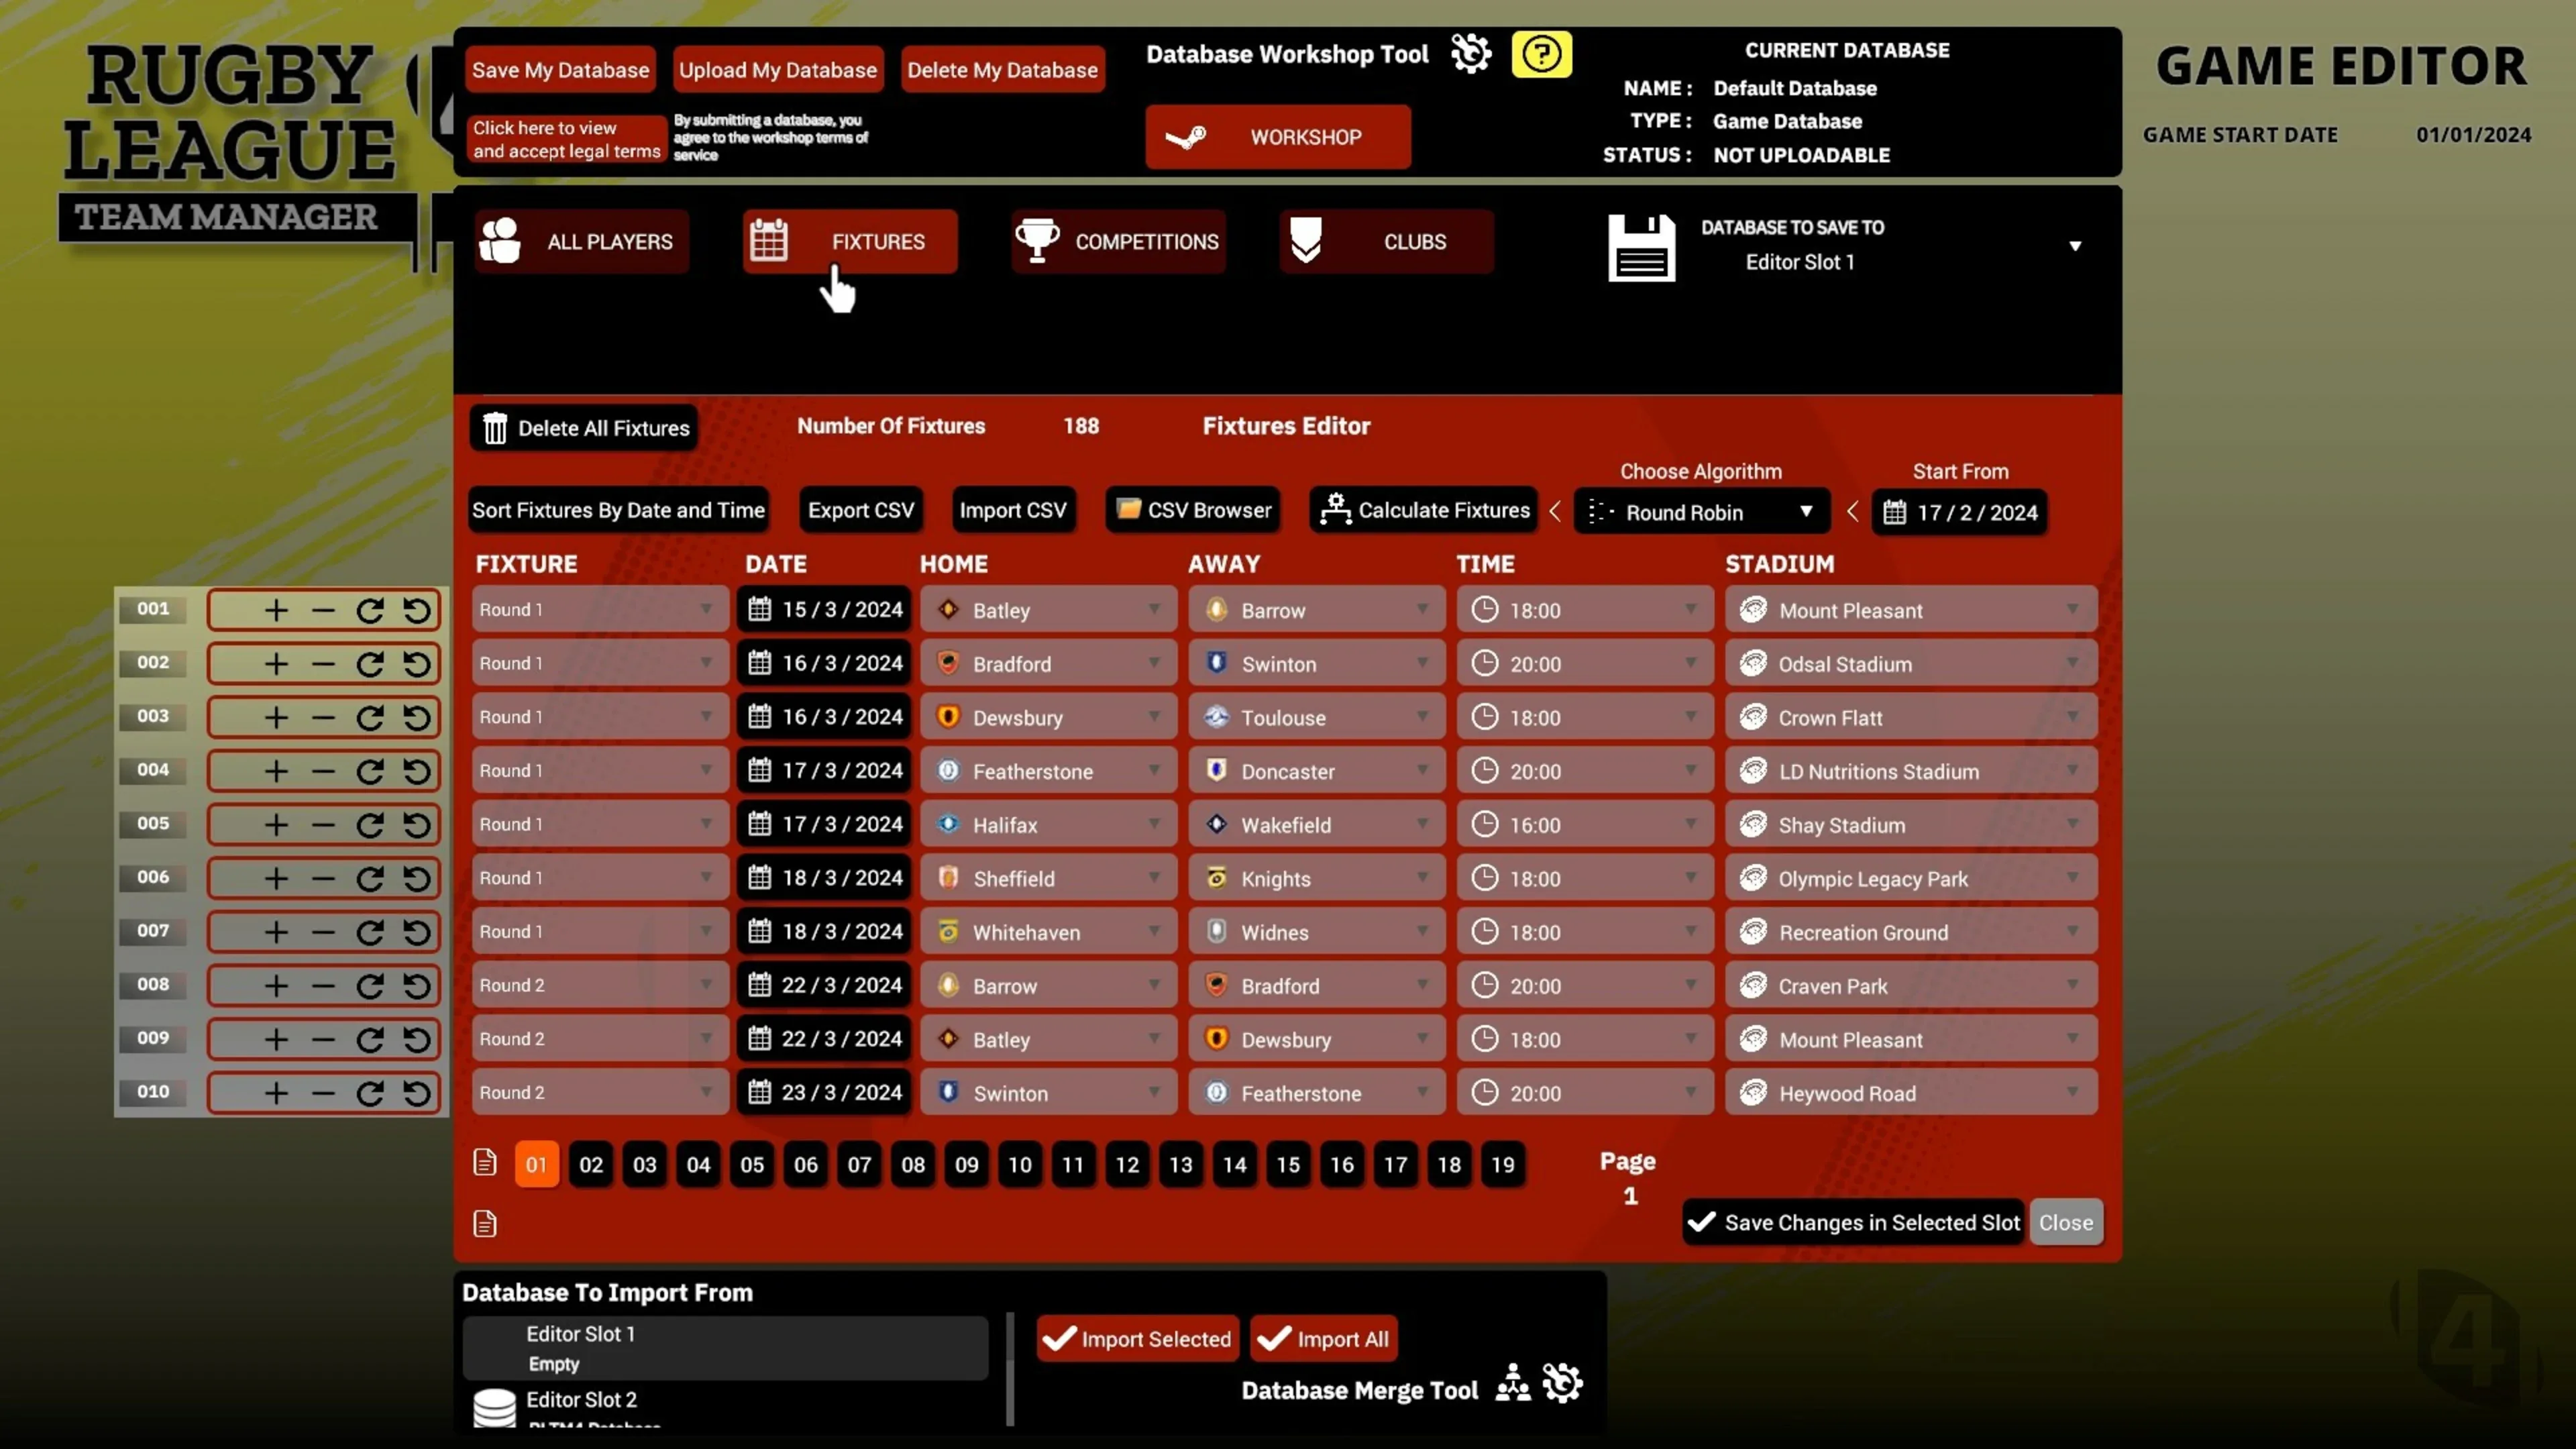Click counter-clockwise reset icon on fixture 008
This screenshot has height=1449, width=2576.
[x=417, y=986]
